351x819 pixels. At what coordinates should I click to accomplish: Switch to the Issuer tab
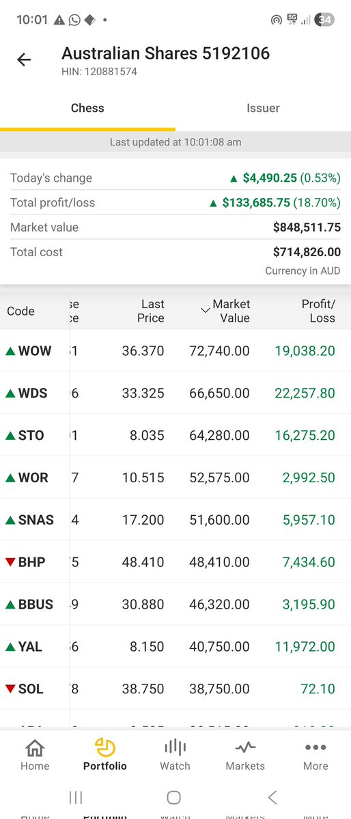264,108
